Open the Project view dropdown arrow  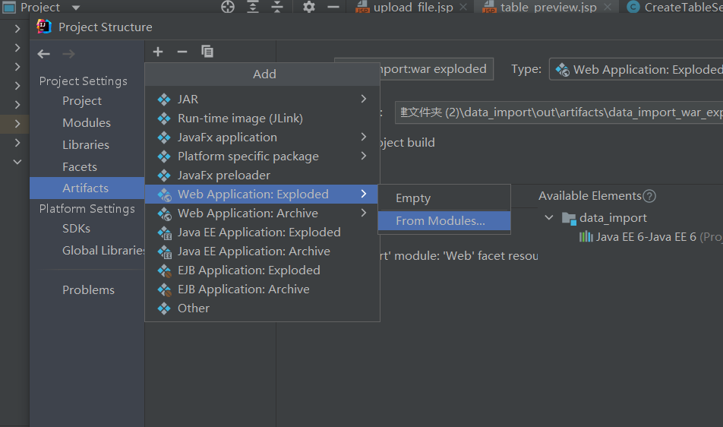(x=75, y=8)
